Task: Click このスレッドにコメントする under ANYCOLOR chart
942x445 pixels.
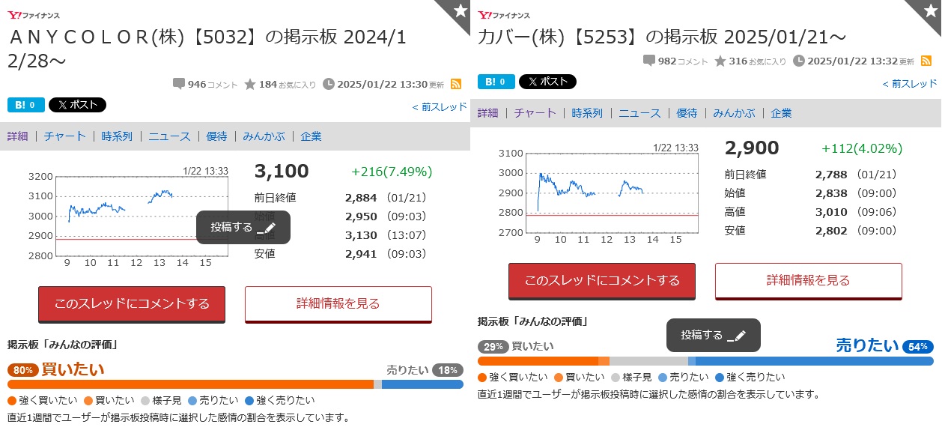Action: [132, 304]
